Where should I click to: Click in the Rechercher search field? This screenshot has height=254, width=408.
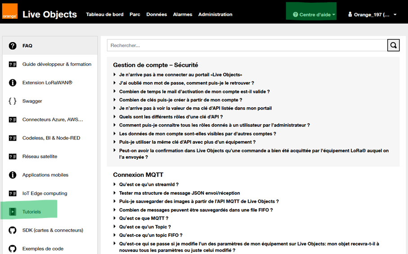(x=247, y=45)
